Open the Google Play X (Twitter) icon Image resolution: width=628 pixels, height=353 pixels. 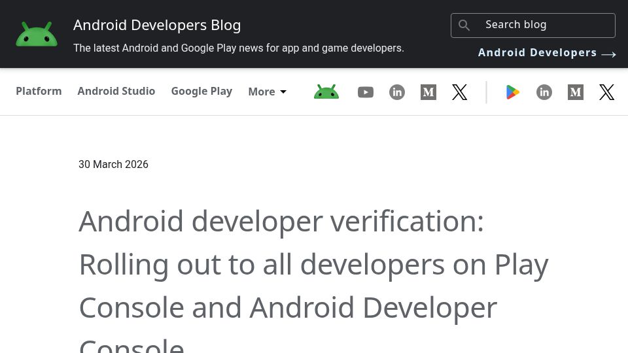(x=607, y=92)
